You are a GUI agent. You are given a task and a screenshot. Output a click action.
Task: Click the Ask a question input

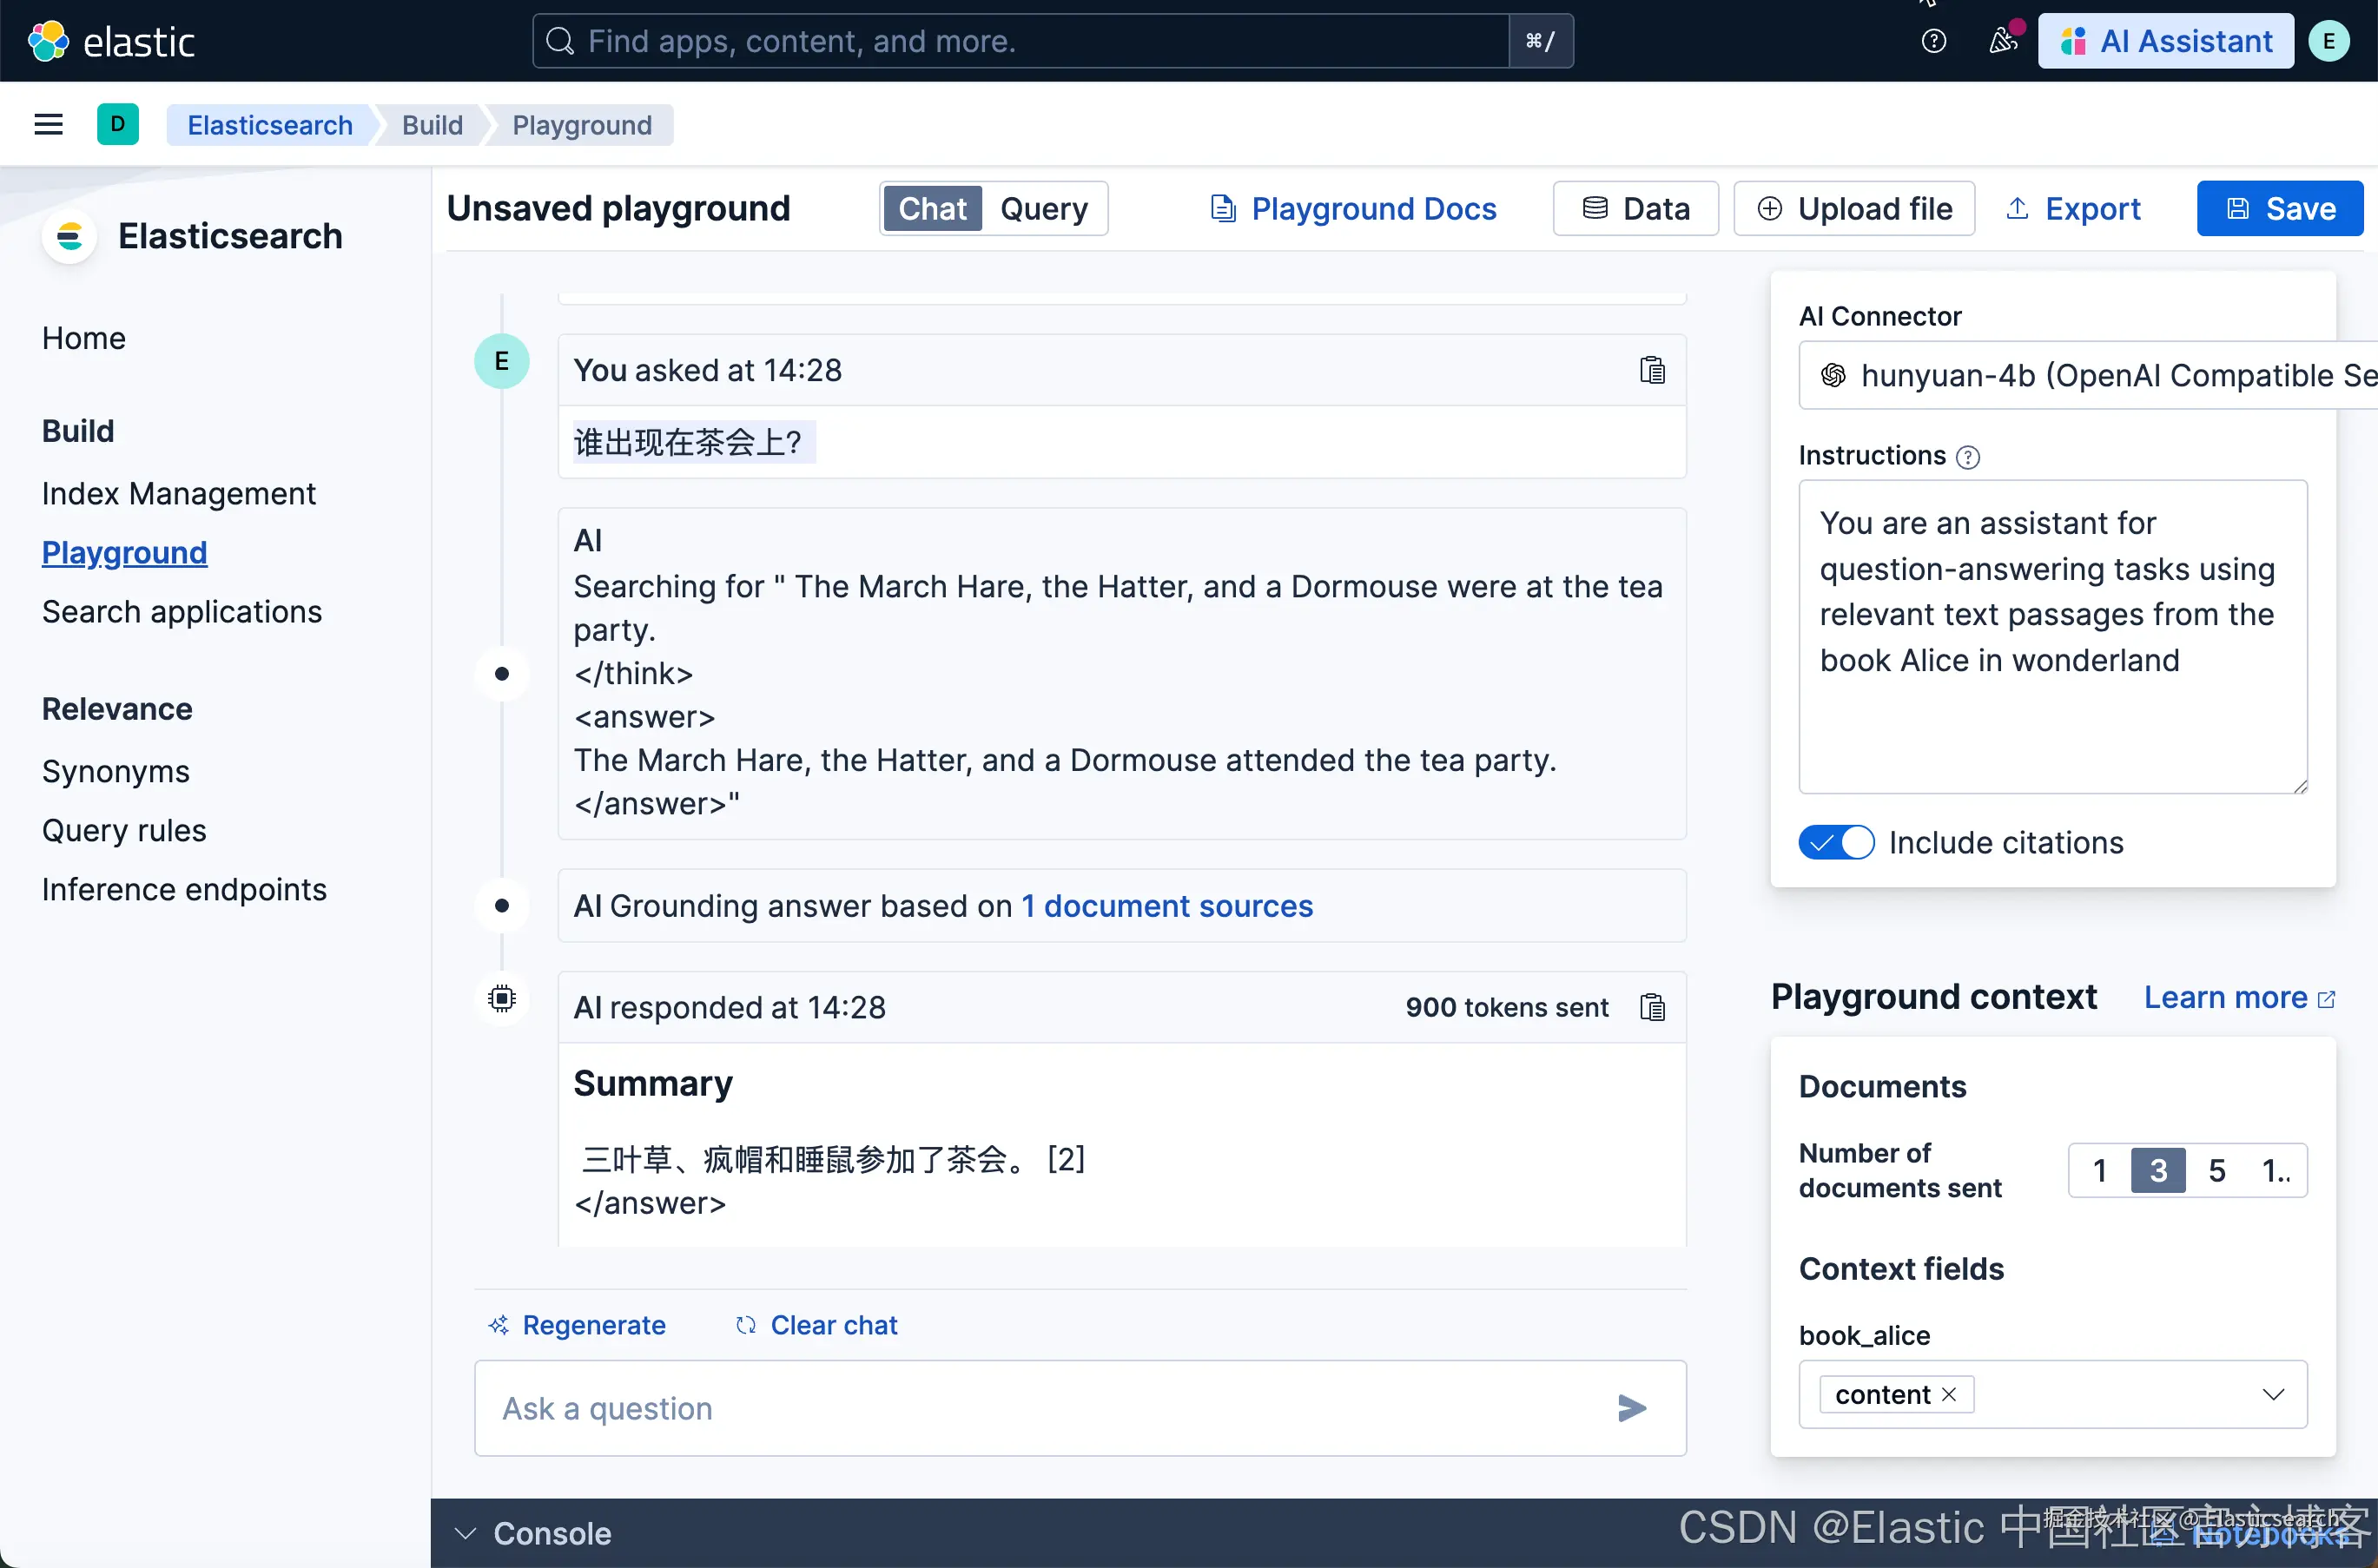(x=1040, y=1408)
